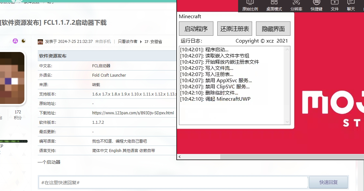Click the log line 程序启动...

(x=204, y=50)
